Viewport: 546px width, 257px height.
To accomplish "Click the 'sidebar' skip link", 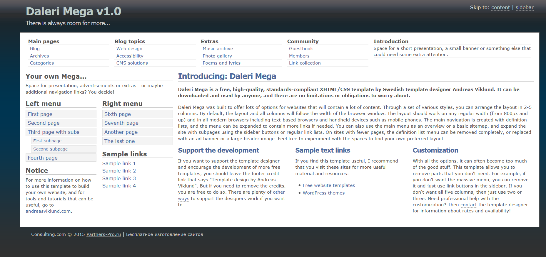I will click(x=524, y=8).
